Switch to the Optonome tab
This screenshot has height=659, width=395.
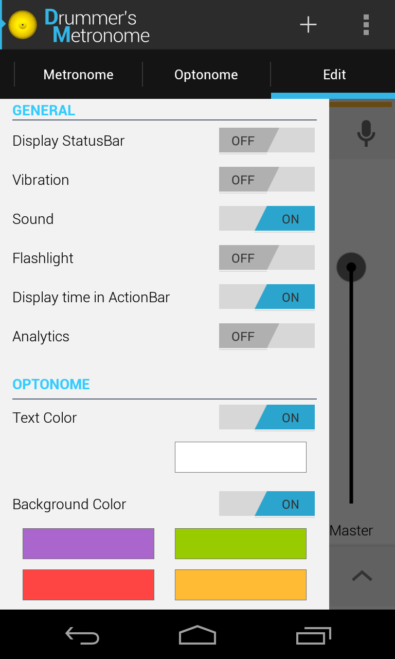(206, 75)
